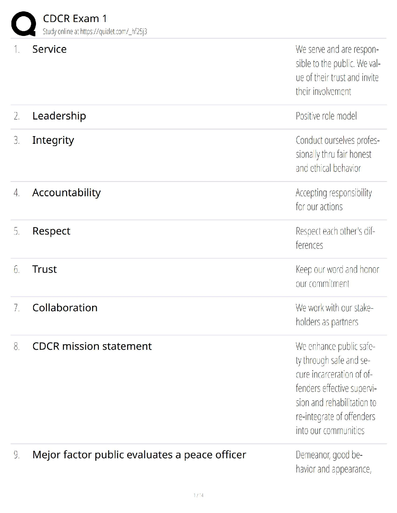Viewport: 397px width, 513px height.
Task: Click the Positive role model definition
Action: [326, 116]
